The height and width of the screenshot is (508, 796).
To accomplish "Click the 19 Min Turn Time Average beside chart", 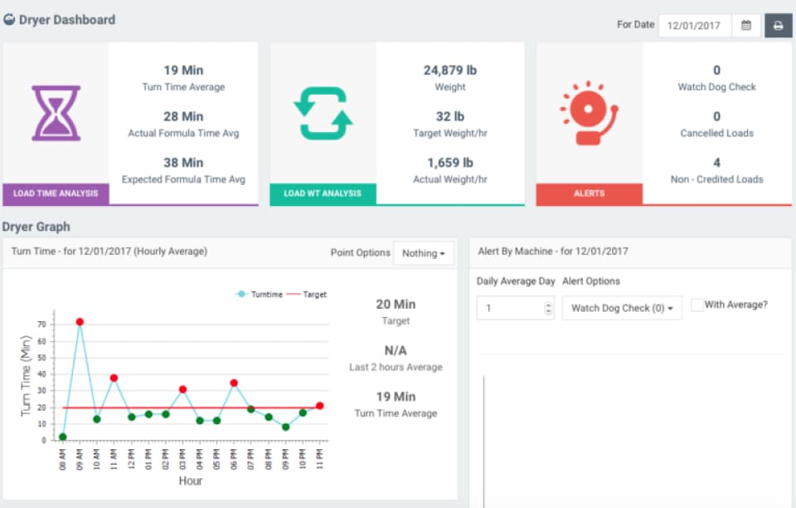I will (396, 397).
